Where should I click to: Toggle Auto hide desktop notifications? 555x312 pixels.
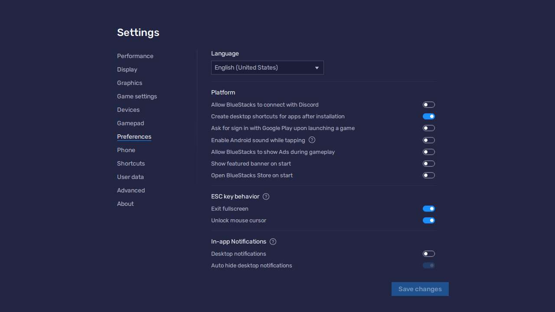(x=428, y=265)
